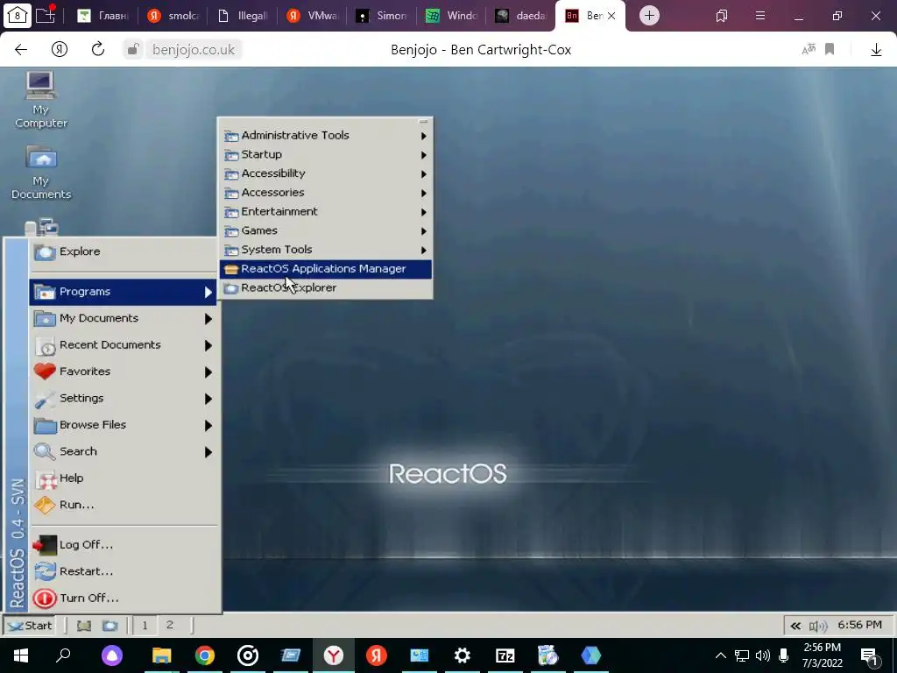Open Accessories submenu

tap(326, 193)
